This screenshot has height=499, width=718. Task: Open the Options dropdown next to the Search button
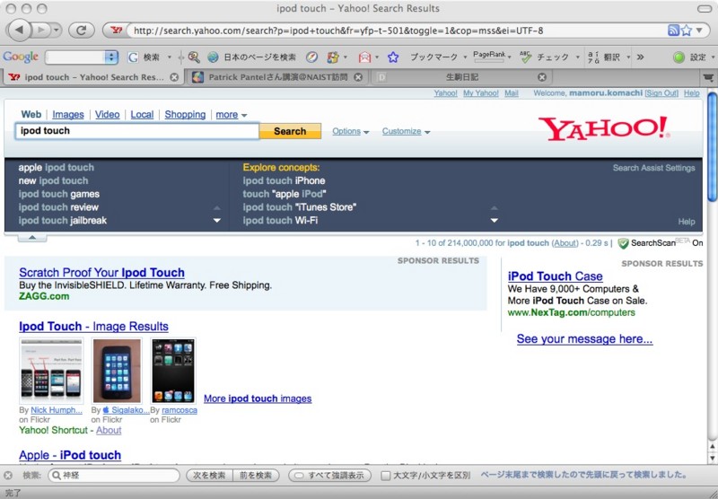350,131
